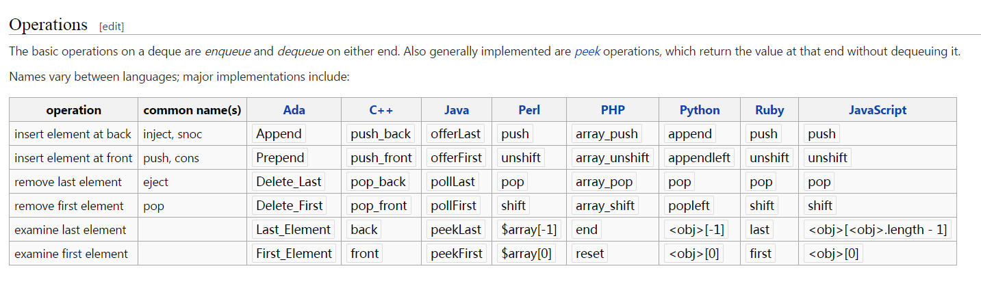Select the appendleft code in Python column
The width and height of the screenshot is (981, 286).
[699, 157]
